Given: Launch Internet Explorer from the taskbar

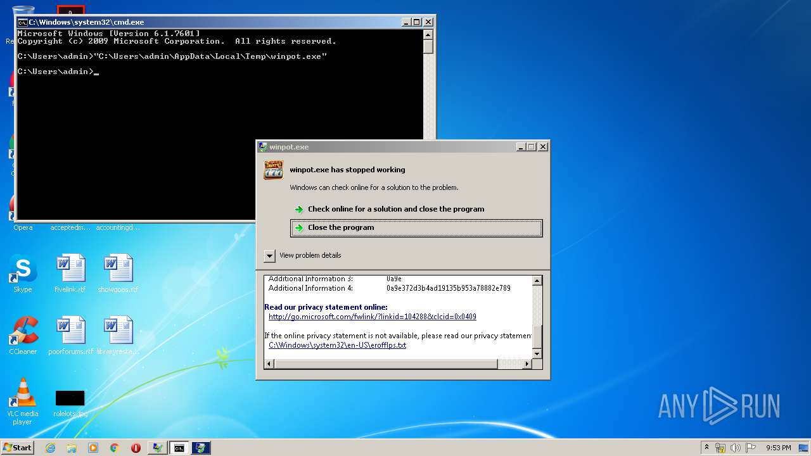Looking at the screenshot, I should coord(50,448).
